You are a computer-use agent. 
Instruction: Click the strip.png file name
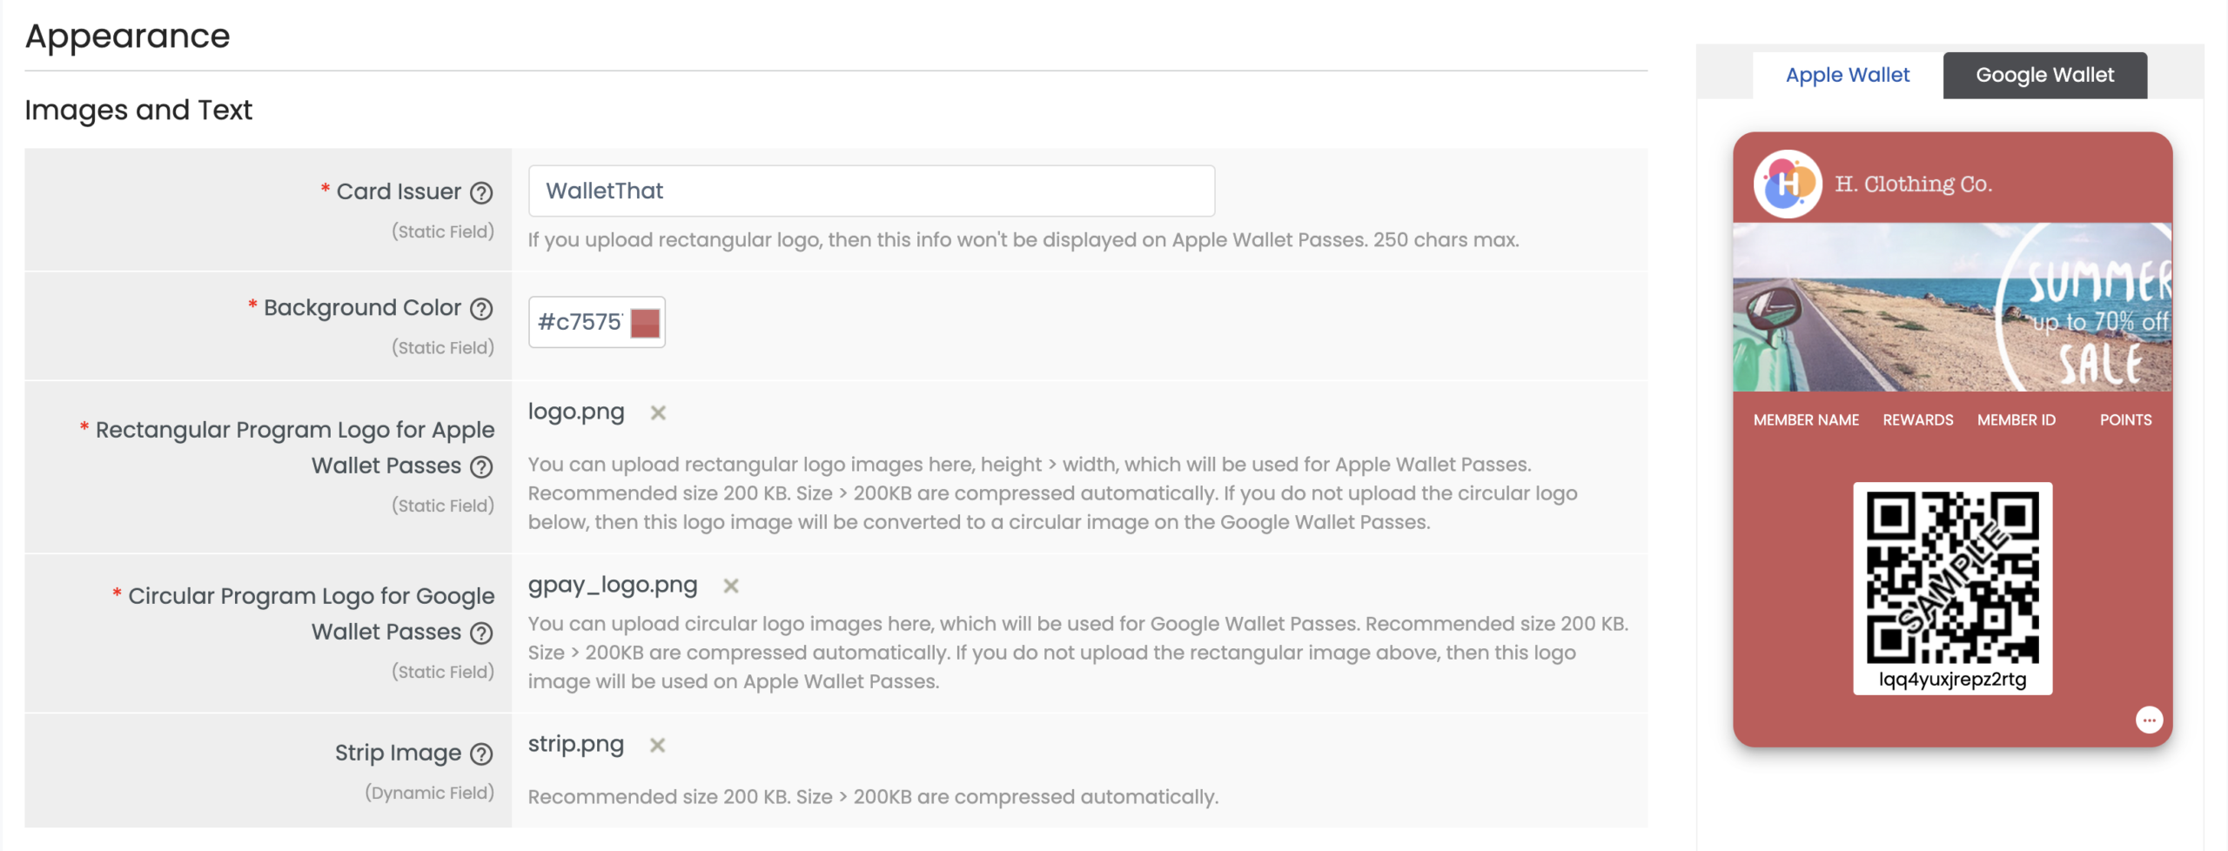pyautogui.click(x=576, y=745)
